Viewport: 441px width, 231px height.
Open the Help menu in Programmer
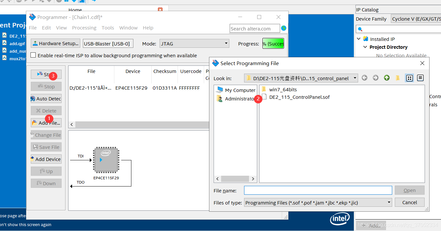pyautogui.click(x=148, y=28)
